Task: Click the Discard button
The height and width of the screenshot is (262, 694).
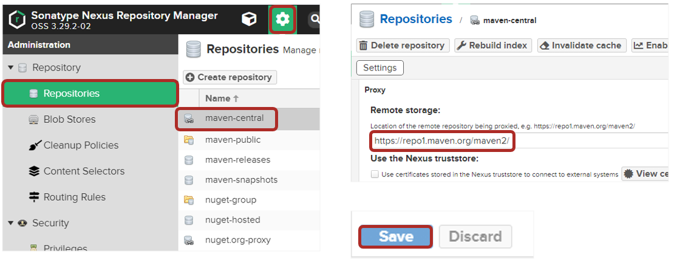Action: coord(475,236)
